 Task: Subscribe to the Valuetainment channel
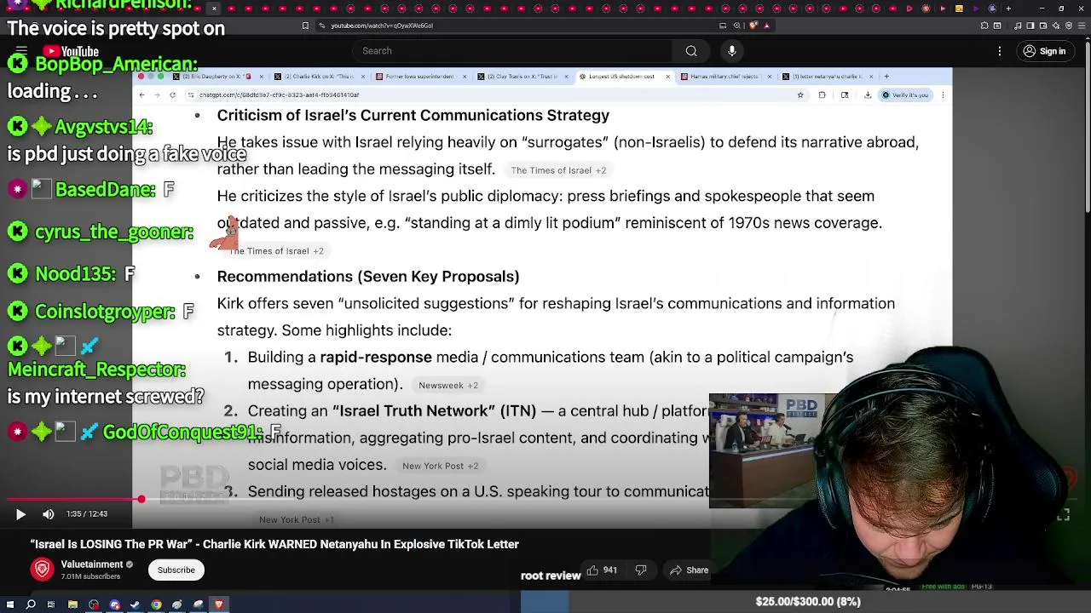tap(176, 570)
